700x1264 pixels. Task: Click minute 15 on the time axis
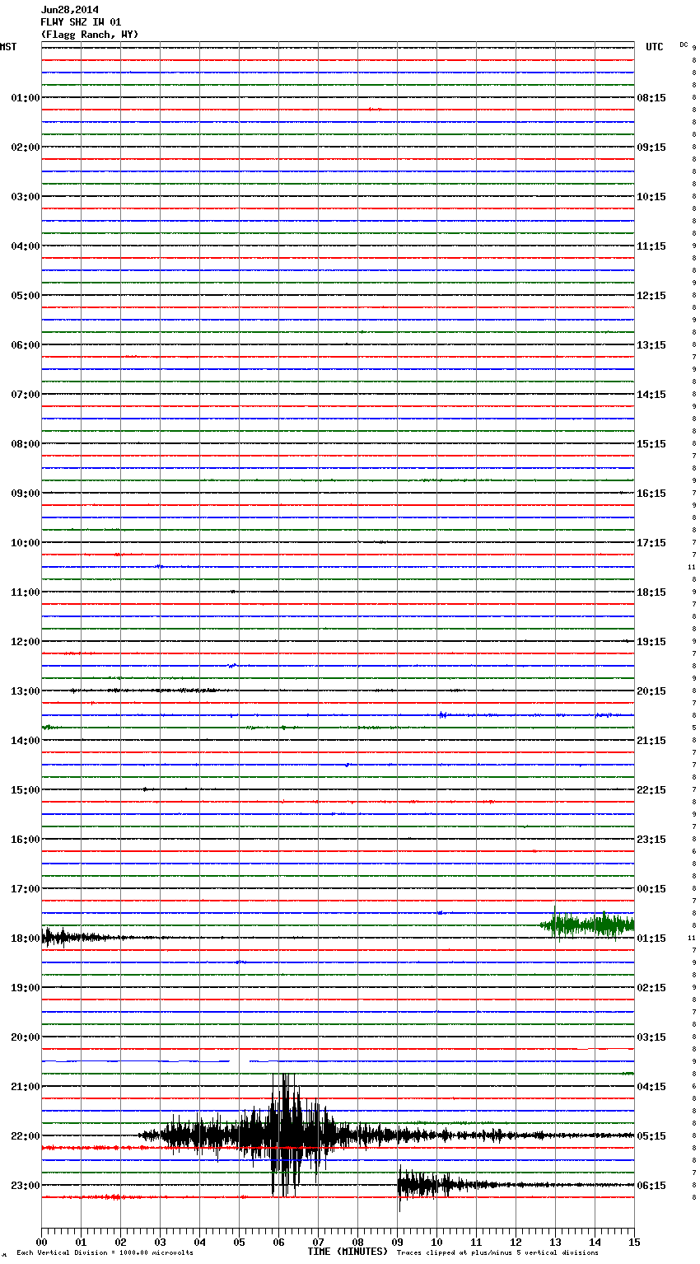(x=634, y=1242)
